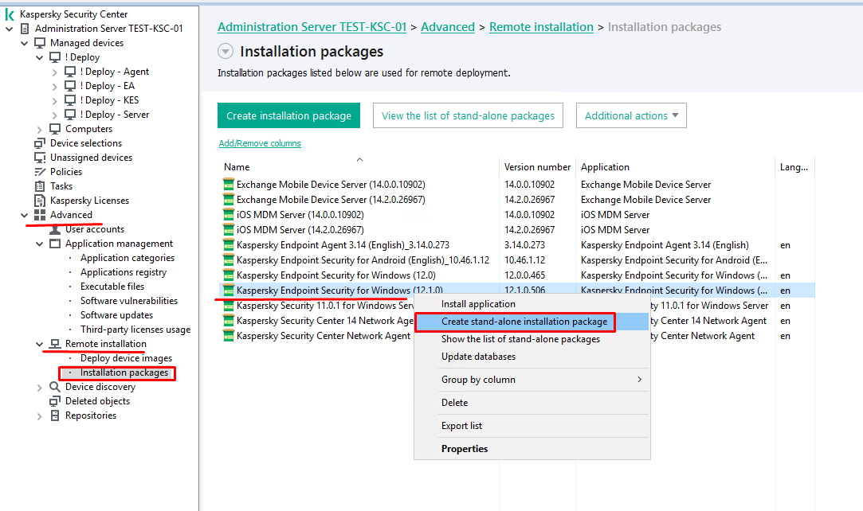863x511 pixels.
Task: Open the Add/Remove columns link
Action: pyautogui.click(x=260, y=143)
